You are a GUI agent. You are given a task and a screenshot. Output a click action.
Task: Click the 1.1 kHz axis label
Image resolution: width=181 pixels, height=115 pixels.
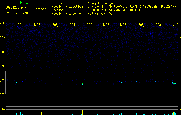coord(2,37)
